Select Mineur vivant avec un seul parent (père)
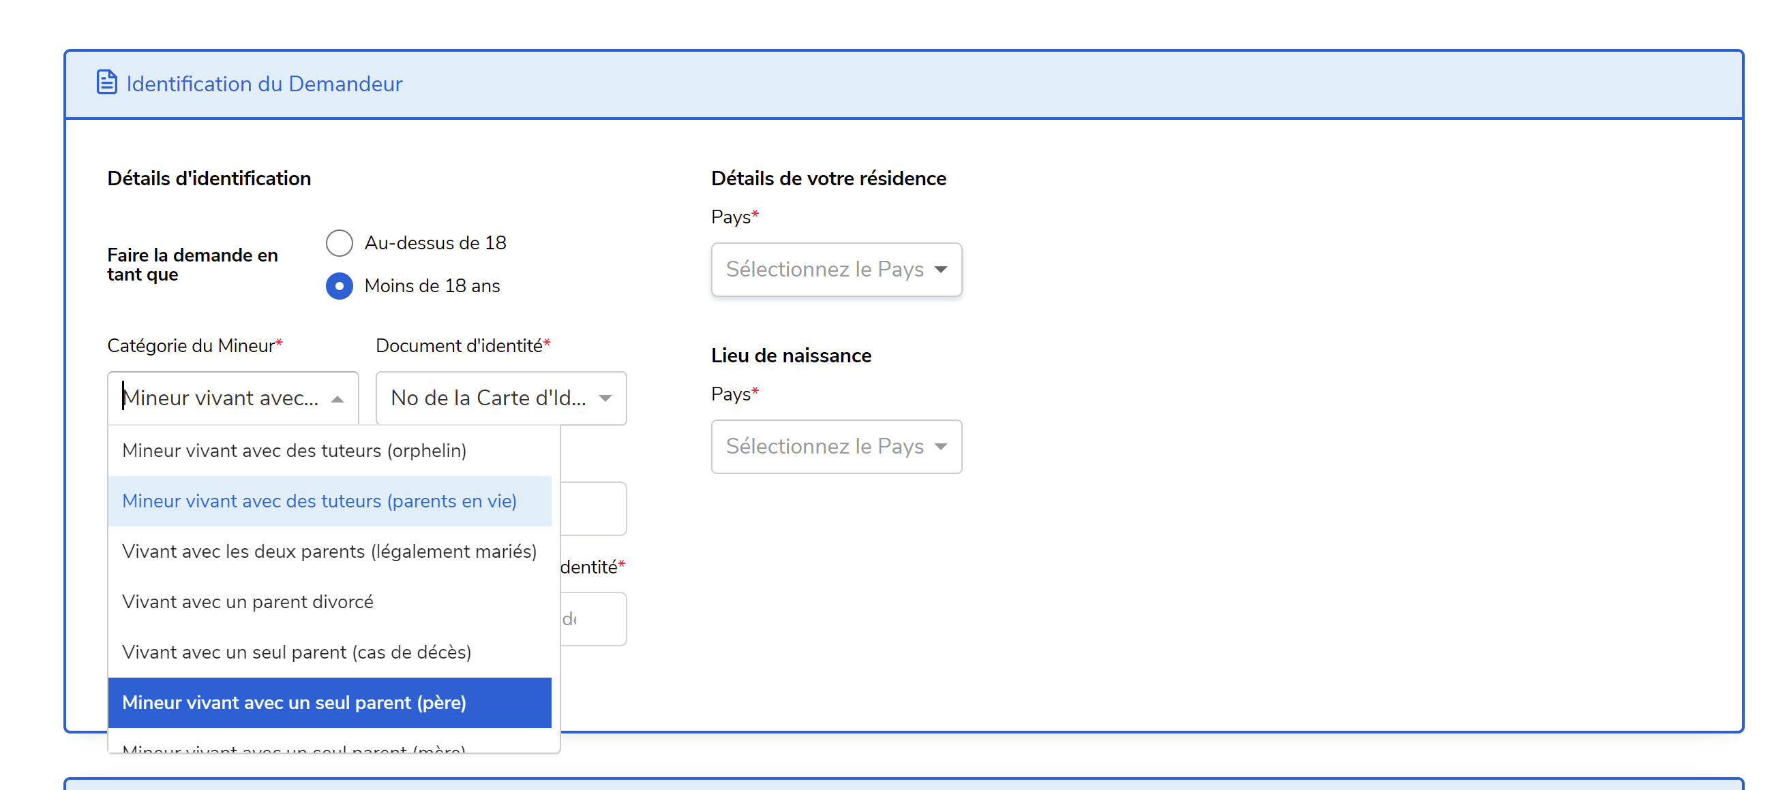Screen dimensions: 1787x790 click(294, 703)
